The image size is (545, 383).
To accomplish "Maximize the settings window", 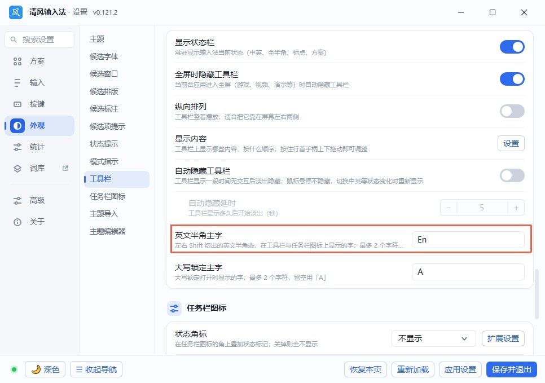I will point(493,12).
